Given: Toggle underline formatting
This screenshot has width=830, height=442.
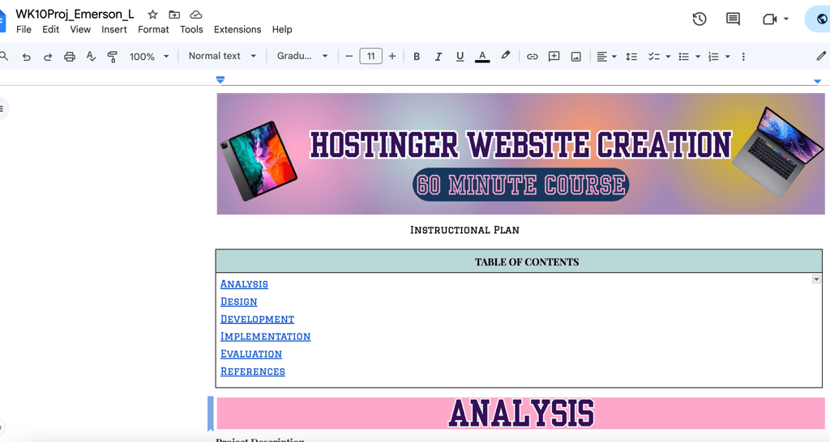Looking at the screenshot, I should (460, 57).
